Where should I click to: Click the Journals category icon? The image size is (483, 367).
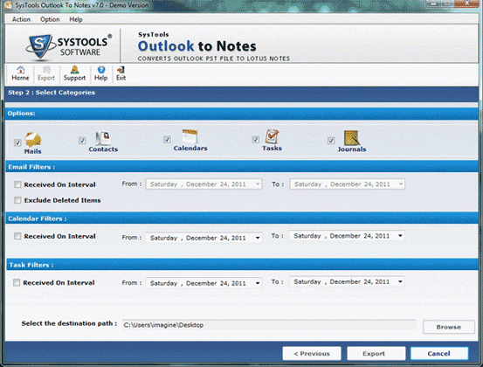tap(352, 137)
